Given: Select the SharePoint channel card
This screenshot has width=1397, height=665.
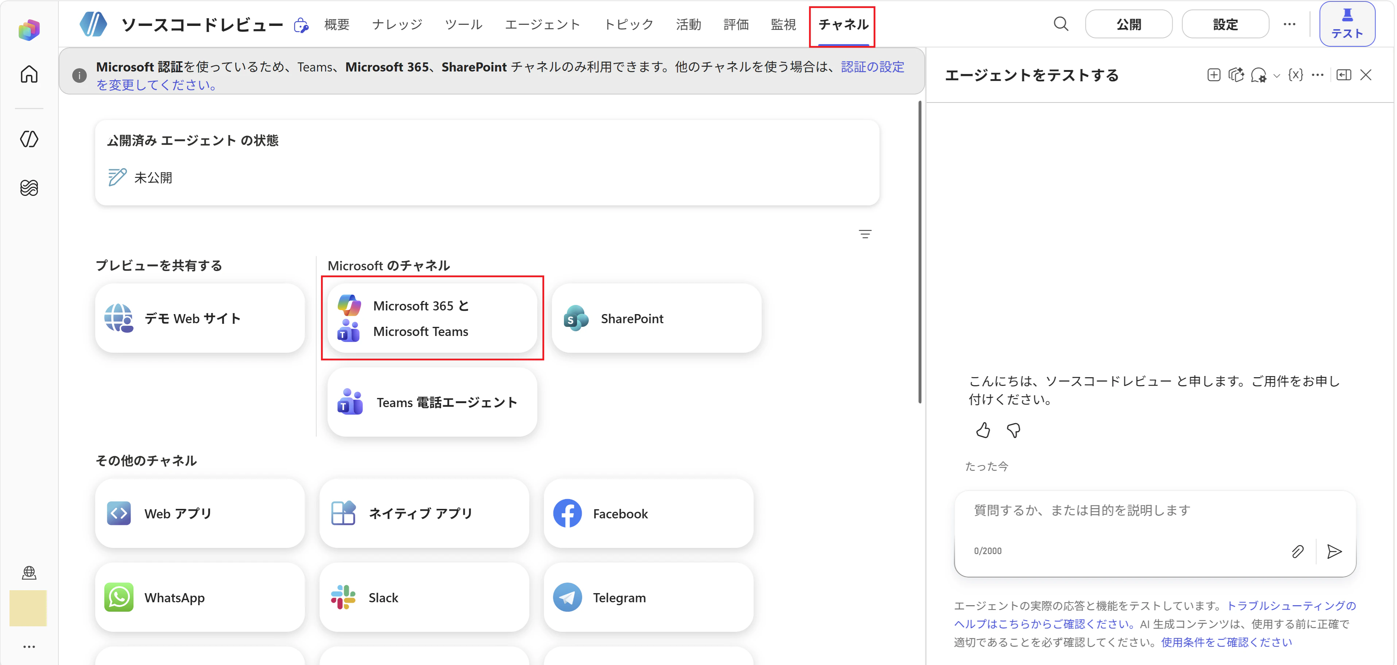Looking at the screenshot, I should point(656,318).
